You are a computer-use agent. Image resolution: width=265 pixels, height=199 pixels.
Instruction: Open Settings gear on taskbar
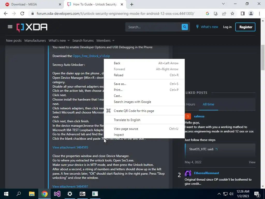point(70,194)
